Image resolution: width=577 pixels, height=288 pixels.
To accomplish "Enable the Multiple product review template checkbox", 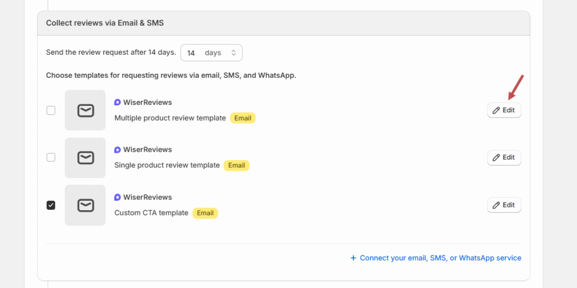I will pyautogui.click(x=51, y=110).
